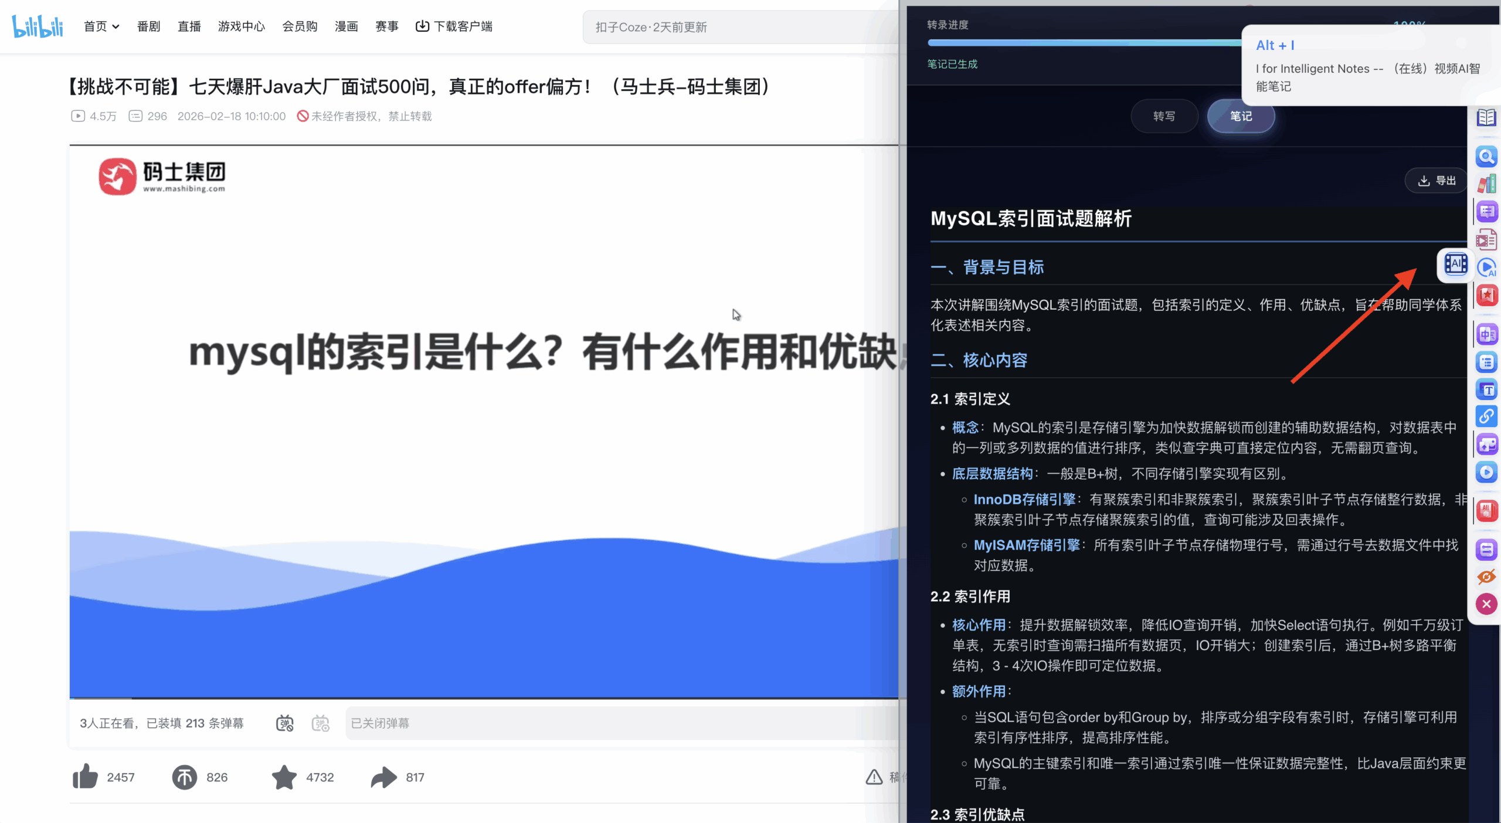Click the AI video notes film icon
The height and width of the screenshot is (823, 1501).
tap(1455, 264)
